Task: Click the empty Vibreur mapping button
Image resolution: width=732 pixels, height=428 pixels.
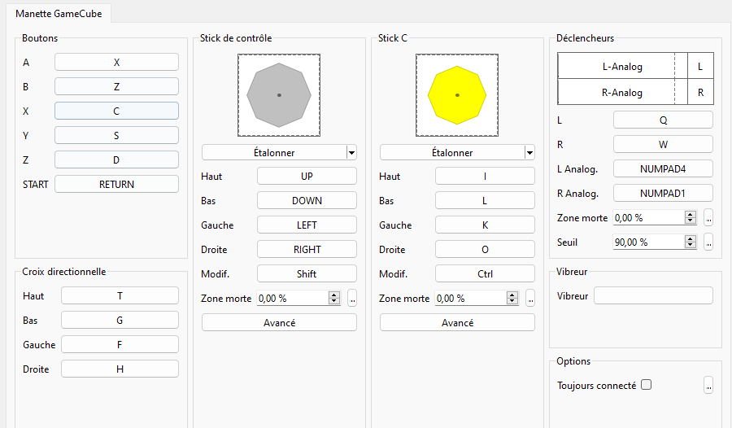Action: [653, 295]
